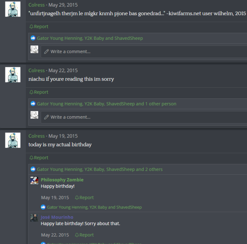
Task: View likes list with '1 other person'
Action: pos(107,104)
